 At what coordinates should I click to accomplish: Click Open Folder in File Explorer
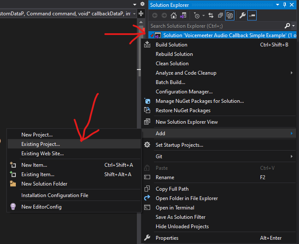click(187, 198)
